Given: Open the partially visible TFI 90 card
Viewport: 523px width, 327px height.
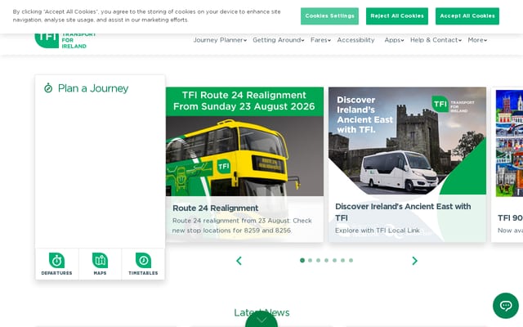Looking at the screenshot, I should (507, 165).
